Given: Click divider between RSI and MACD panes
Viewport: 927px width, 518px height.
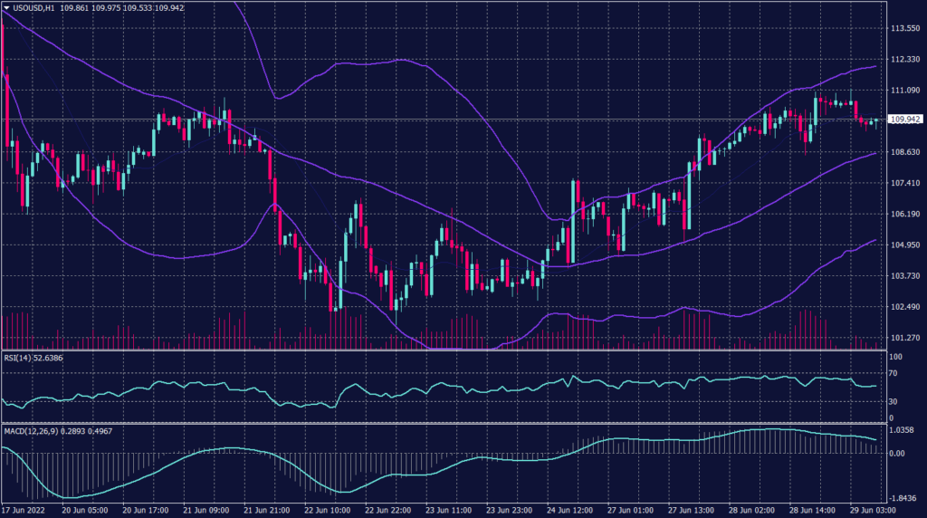Looking at the screenshot, I should [442, 423].
